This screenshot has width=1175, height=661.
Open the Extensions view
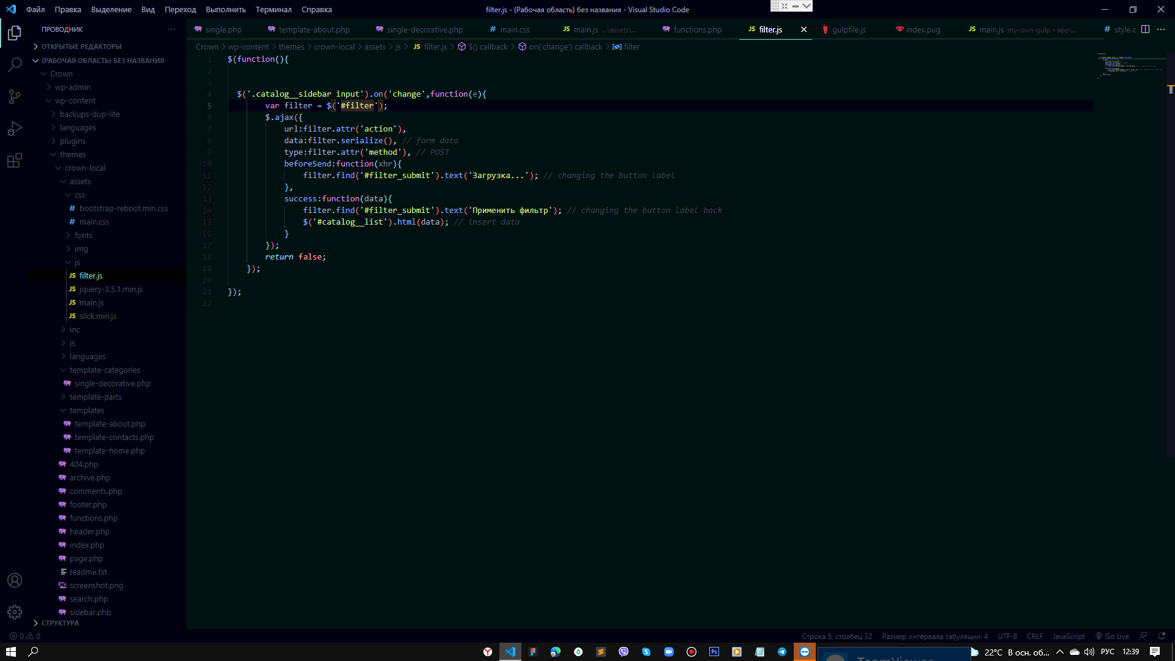coord(15,161)
